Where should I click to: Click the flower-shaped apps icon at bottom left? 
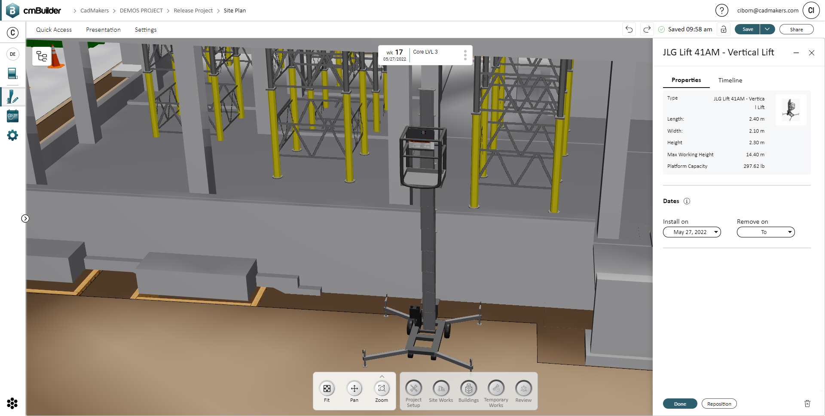coord(12,403)
